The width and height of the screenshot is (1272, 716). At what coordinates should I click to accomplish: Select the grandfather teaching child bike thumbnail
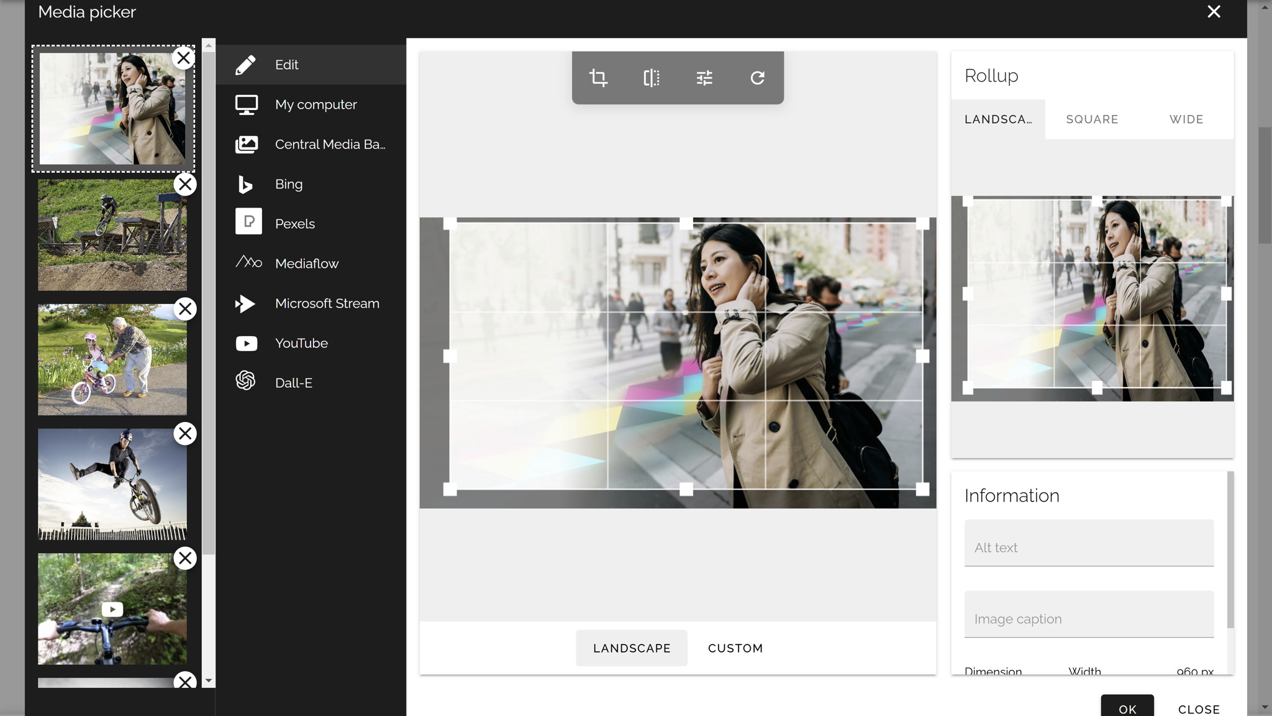[x=112, y=359]
